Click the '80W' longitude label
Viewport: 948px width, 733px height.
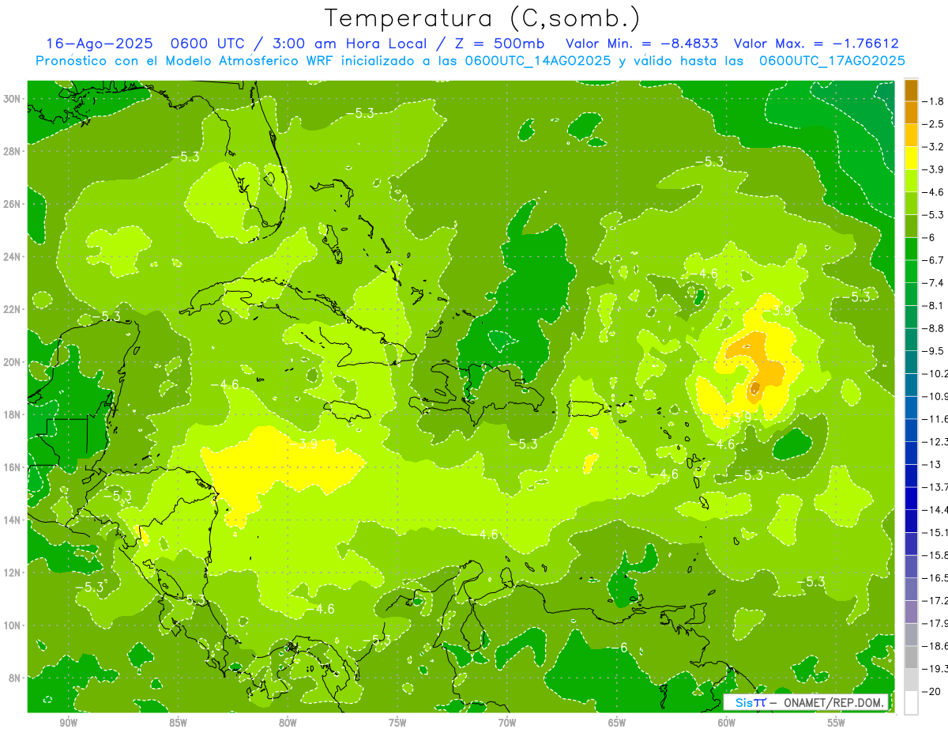click(288, 723)
